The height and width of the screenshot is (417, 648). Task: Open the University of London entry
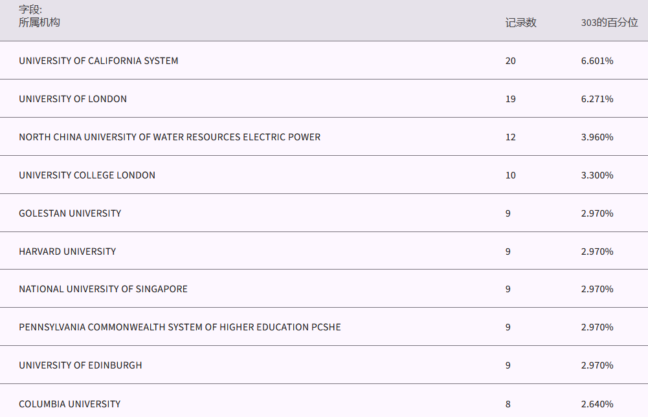click(x=73, y=99)
